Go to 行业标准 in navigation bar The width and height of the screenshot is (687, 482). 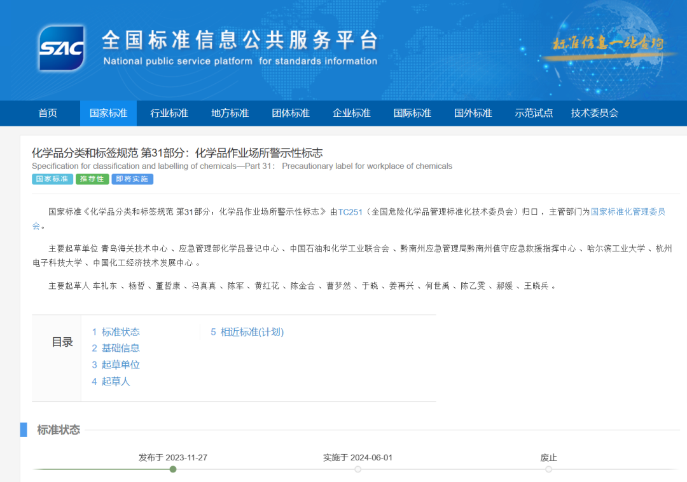[169, 113]
